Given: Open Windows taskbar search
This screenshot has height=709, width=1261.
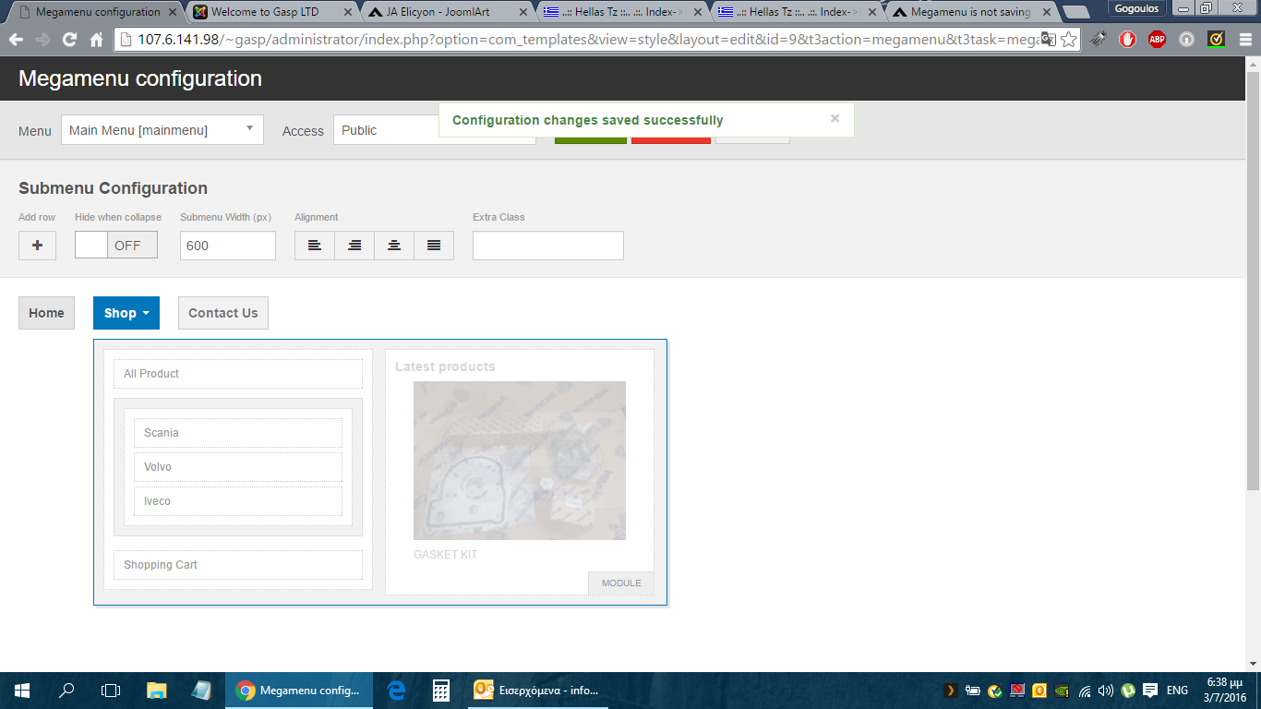Looking at the screenshot, I should [66, 691].
